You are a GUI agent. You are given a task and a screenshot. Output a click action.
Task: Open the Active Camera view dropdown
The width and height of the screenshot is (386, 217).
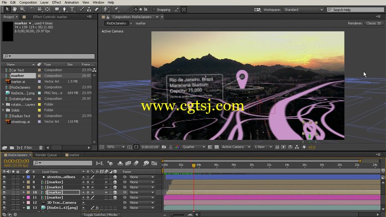(x=236, y=147)
